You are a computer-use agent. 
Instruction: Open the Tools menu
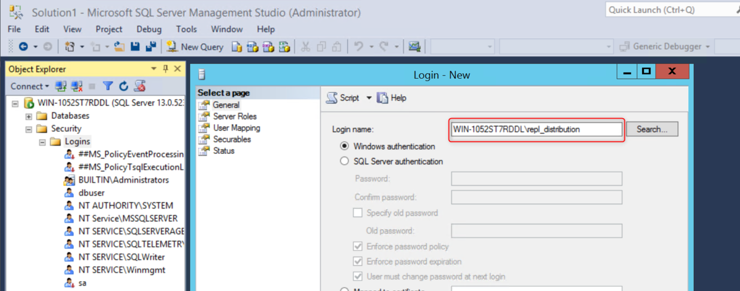click(186, 29)
